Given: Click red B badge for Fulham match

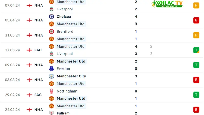Looking at the screenshot, I should pyautogui.click(x=196, y=110).
